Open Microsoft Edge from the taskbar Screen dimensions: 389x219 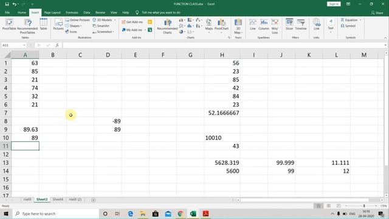tap(130, 214)
